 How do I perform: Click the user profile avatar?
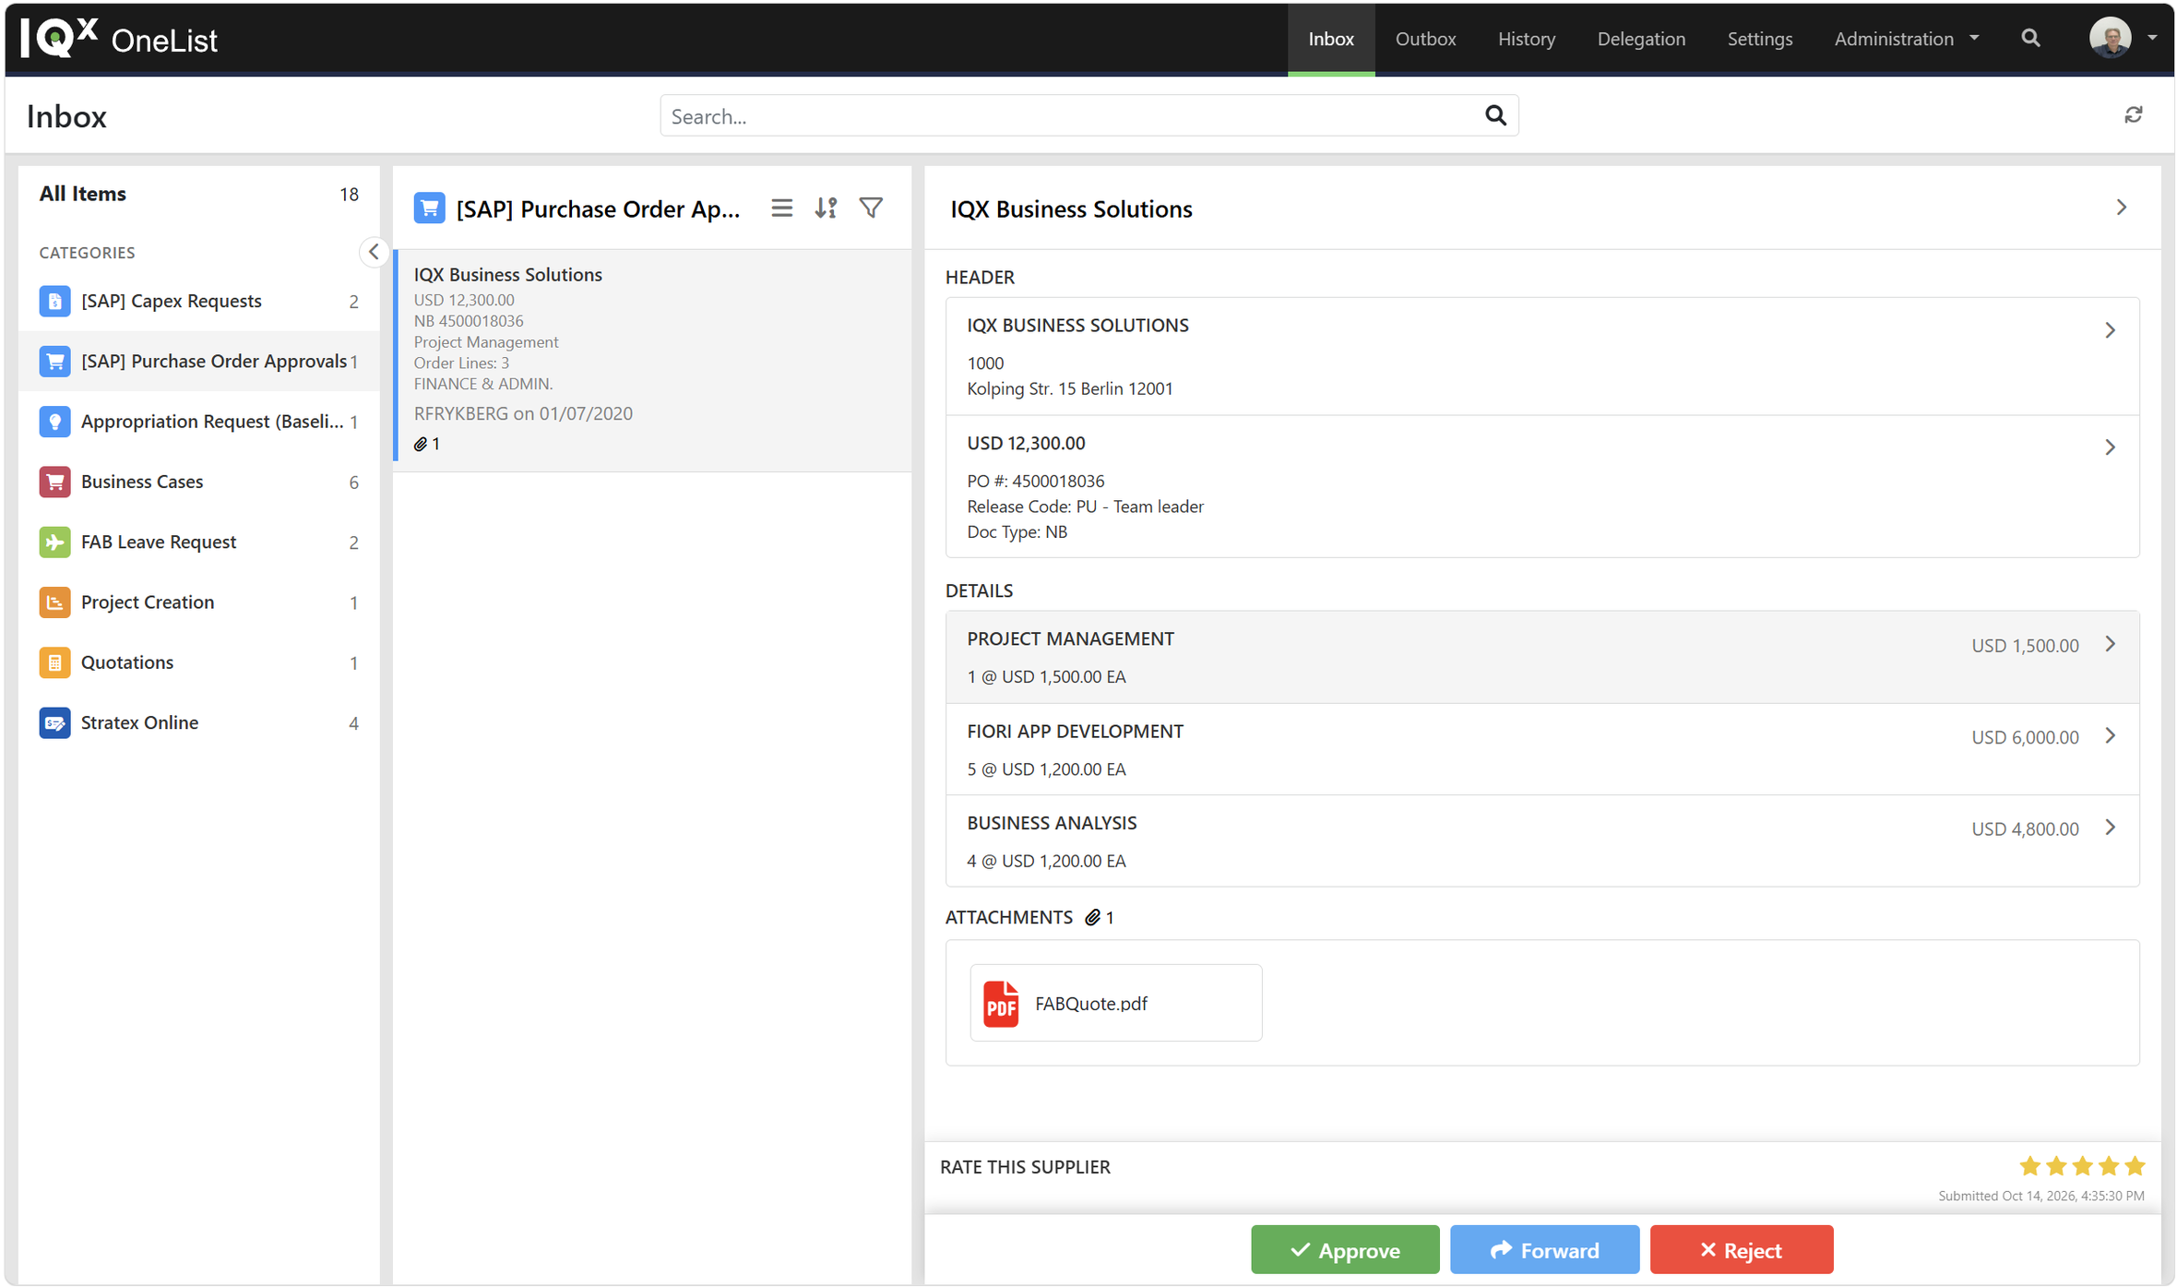[2110, 38]
